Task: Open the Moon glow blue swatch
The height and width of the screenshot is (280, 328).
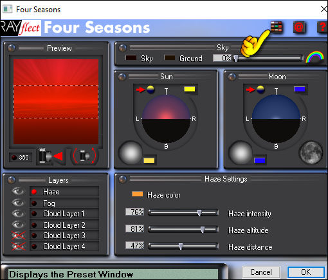Action: pos(259,160)
